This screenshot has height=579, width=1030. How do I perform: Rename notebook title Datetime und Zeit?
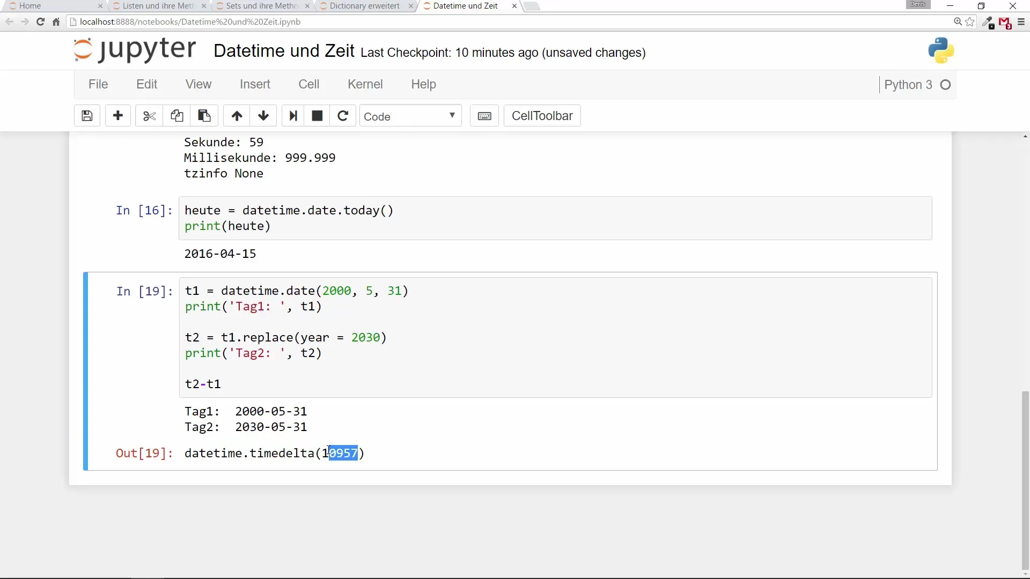pos(284,51)
